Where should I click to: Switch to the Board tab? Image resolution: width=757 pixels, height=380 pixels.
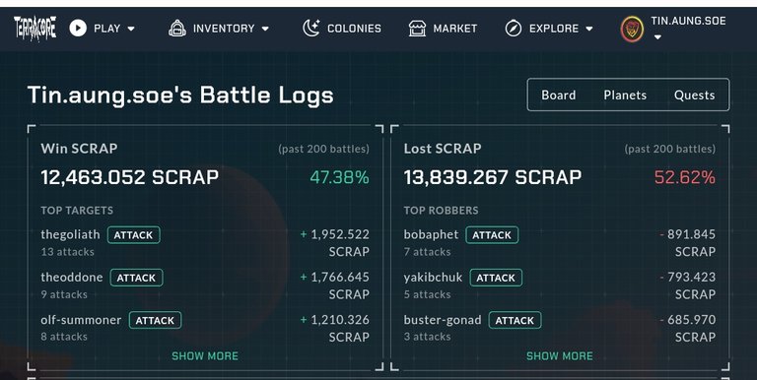(x=559, y=95)
